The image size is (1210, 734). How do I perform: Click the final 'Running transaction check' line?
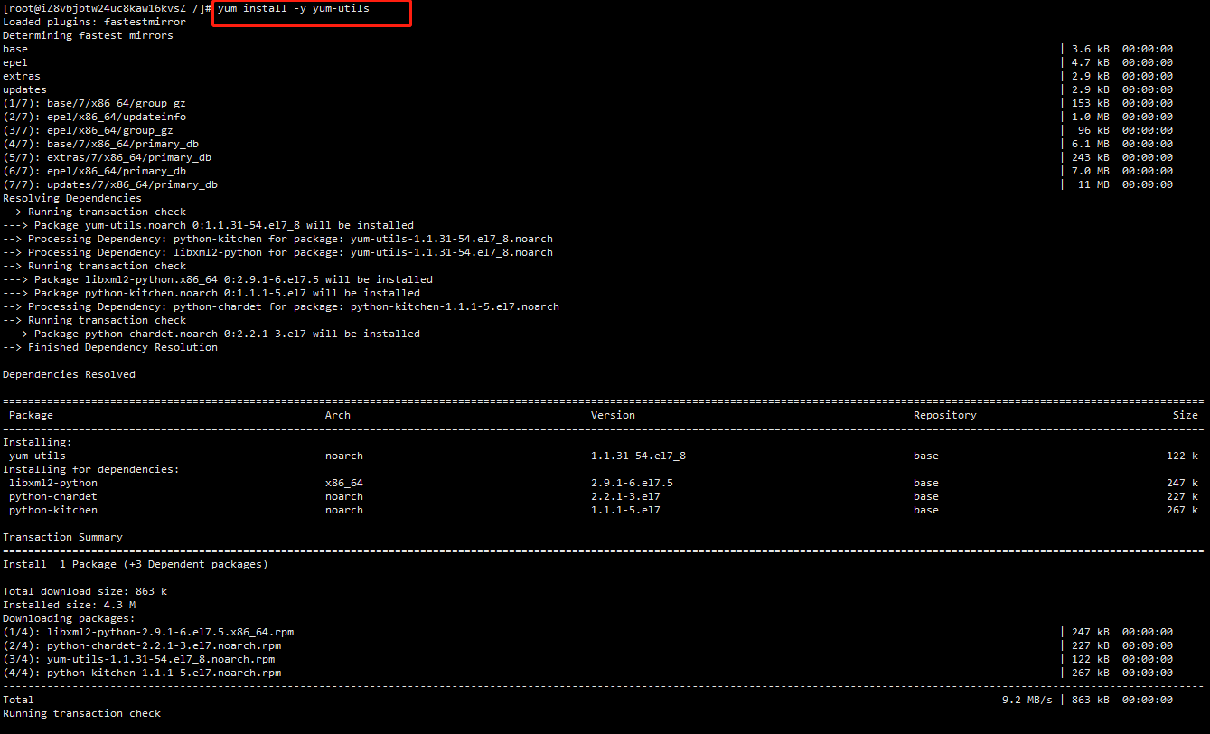coord(81,713)
